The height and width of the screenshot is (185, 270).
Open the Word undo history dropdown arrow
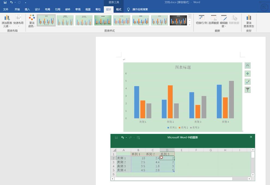15,2
